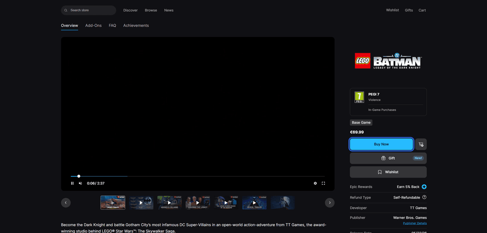Open the Cart
The height and width of the screenshot is (233, 487).
click(422, 10)
